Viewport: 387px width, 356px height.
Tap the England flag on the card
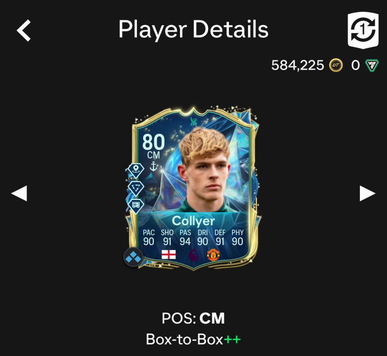click(x=168, y=254)
